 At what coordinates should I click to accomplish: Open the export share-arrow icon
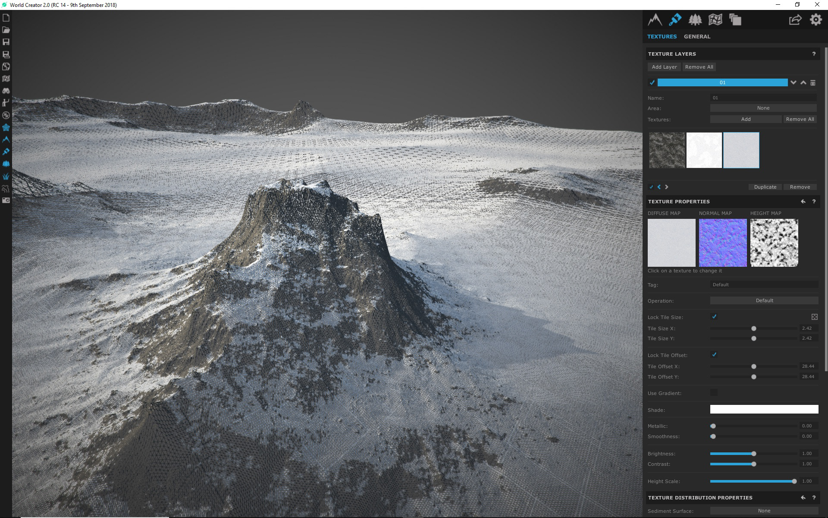click(x=795, y=20)
